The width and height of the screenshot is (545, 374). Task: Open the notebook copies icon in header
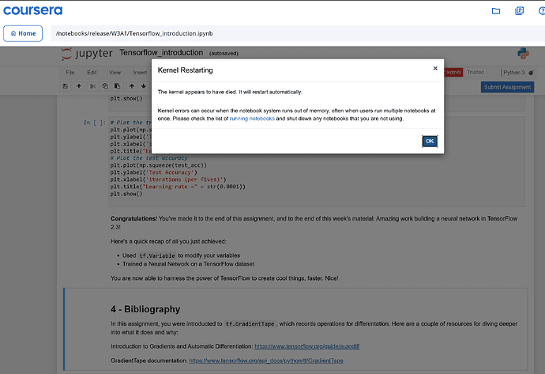pos(519,11)
